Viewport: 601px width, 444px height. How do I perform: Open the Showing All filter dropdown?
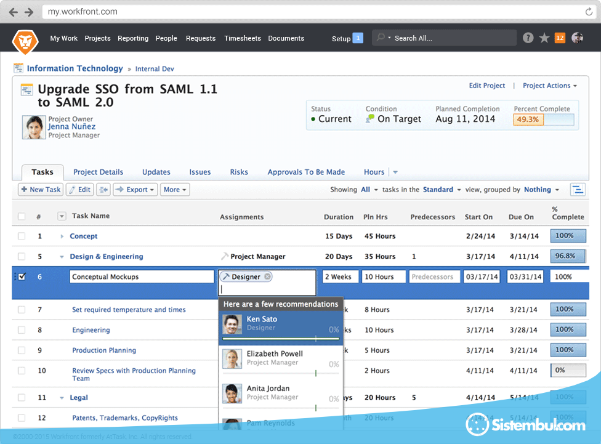[x=369, y=190]
